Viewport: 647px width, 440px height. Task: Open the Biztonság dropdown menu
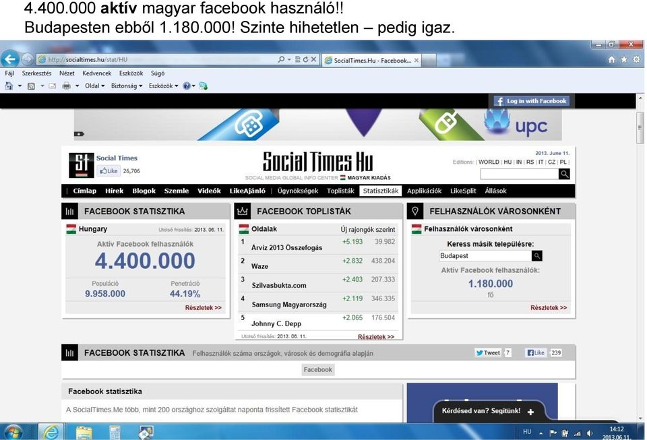126,86
